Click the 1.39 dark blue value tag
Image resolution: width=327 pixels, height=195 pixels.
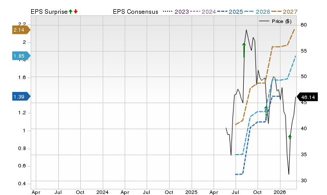point(21,96)
